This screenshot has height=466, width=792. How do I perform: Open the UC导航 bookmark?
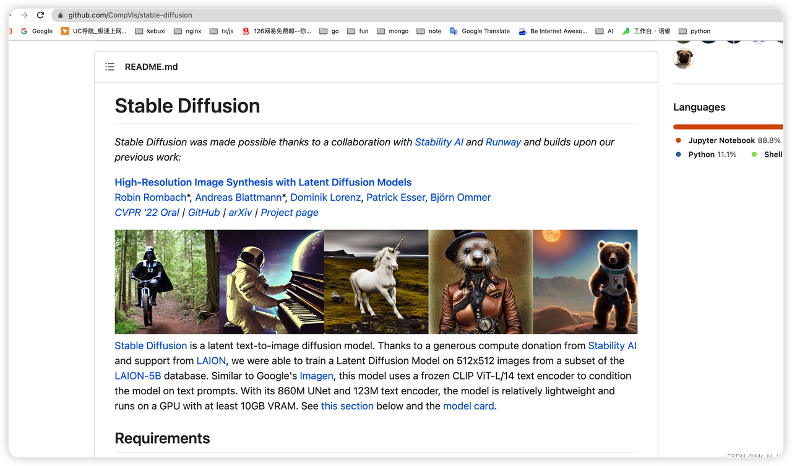93,31
